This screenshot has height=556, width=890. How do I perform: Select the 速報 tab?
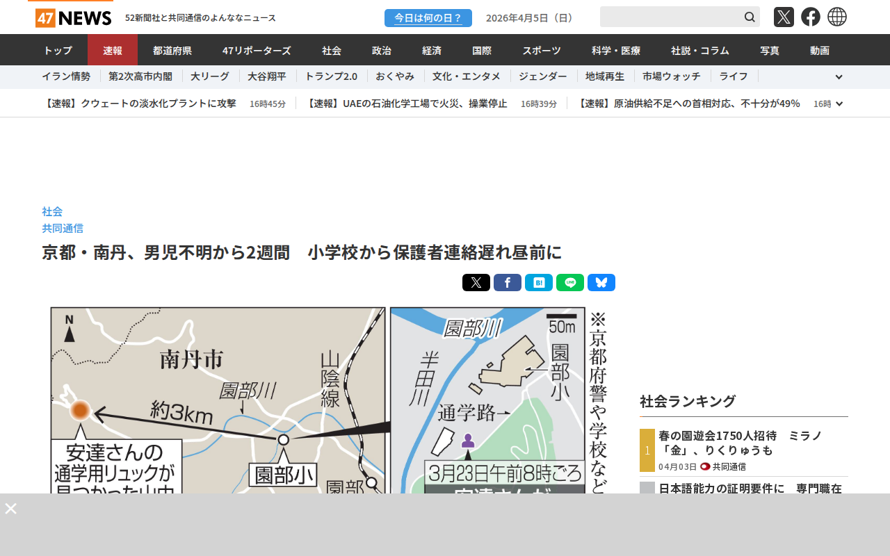tap(113, 50)
